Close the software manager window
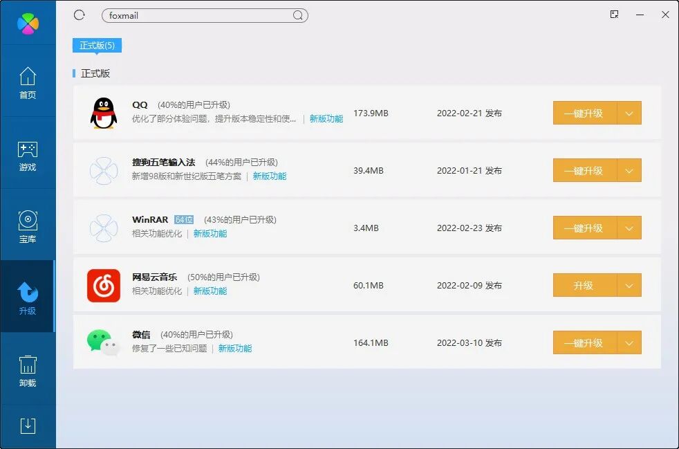 click(x=666, y=15)
